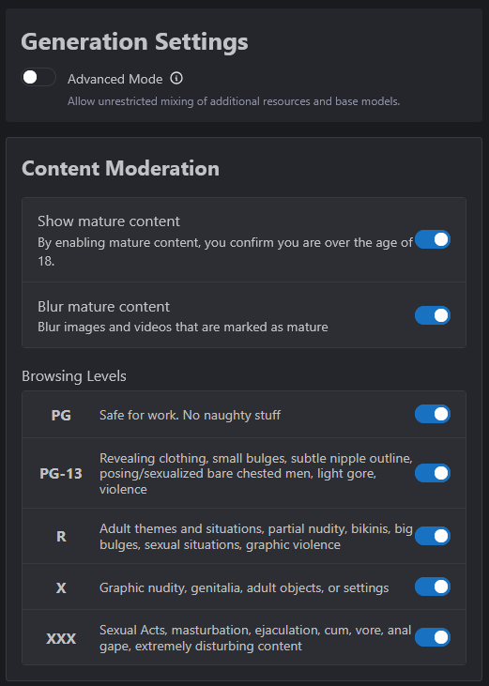
Task: Click the unrestricted mixing description under Advanced Mode
Action: tap(234, 101)
